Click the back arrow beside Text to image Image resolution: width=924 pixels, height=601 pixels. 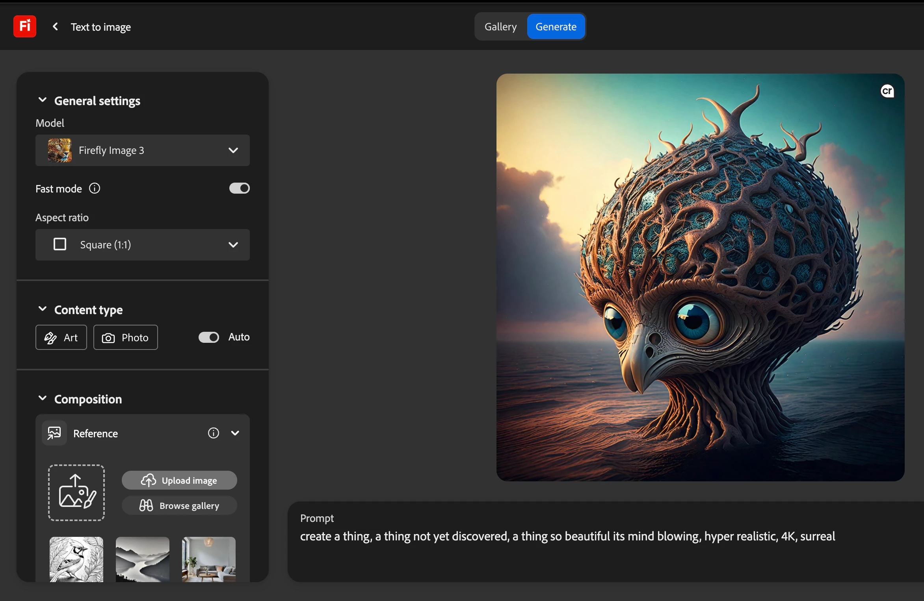tap(56, 27)
